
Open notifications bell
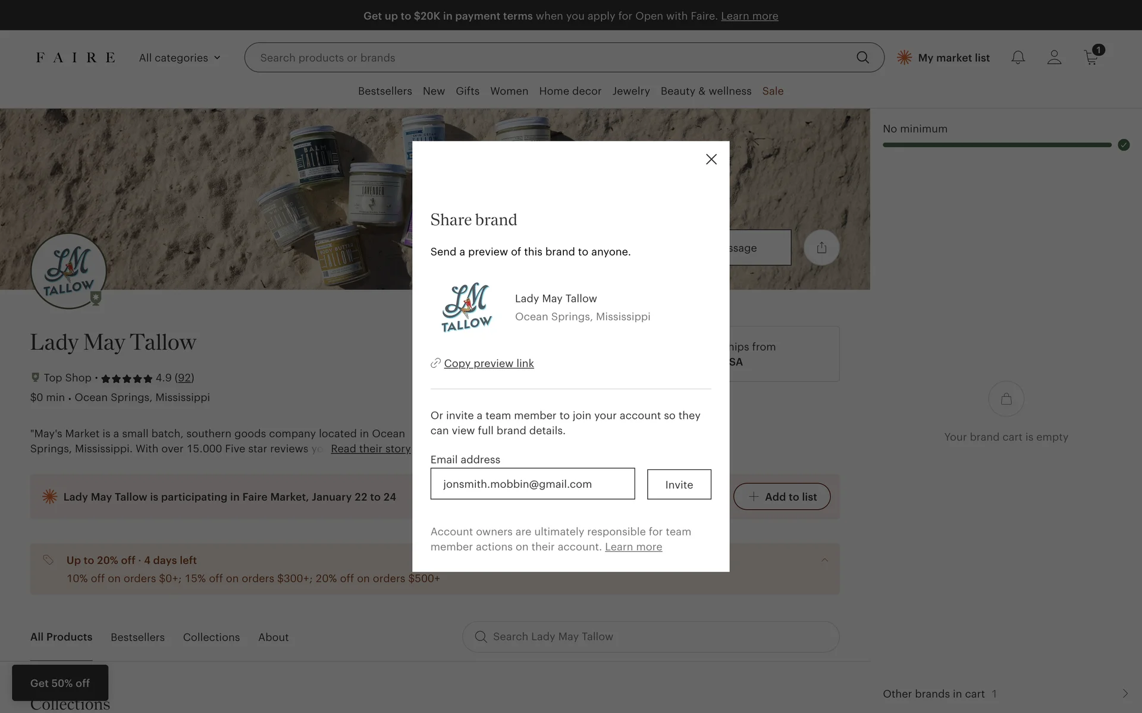pos(1018,58)
